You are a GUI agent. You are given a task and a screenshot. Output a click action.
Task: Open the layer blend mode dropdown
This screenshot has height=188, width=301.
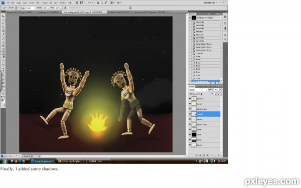(x=198, y=90)
